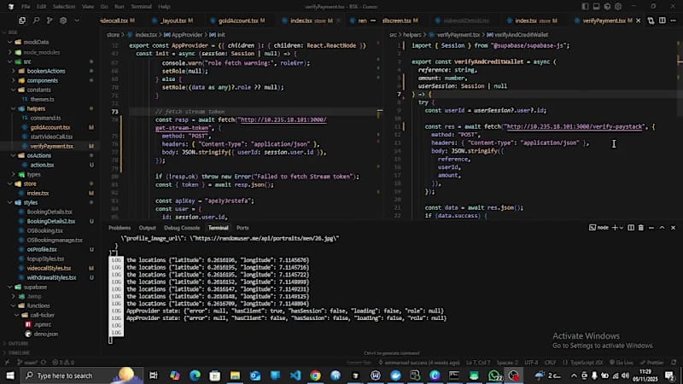Open goldAccount.tsx in the explorer
The image size is (683, 384).
(x=50, y=127)
